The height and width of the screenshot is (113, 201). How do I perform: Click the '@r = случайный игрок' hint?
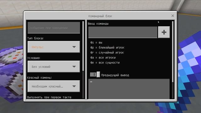pos(107,52)
